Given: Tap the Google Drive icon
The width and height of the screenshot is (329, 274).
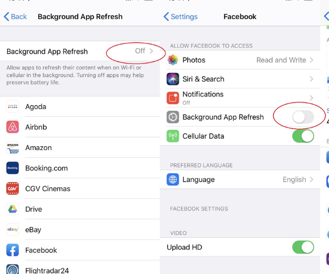Looking at the screenshot, I should coord(13,209).
